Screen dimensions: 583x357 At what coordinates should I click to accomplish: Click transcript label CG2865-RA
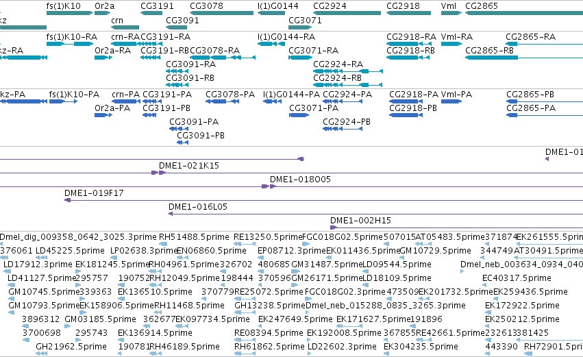(x=530, y=37)
